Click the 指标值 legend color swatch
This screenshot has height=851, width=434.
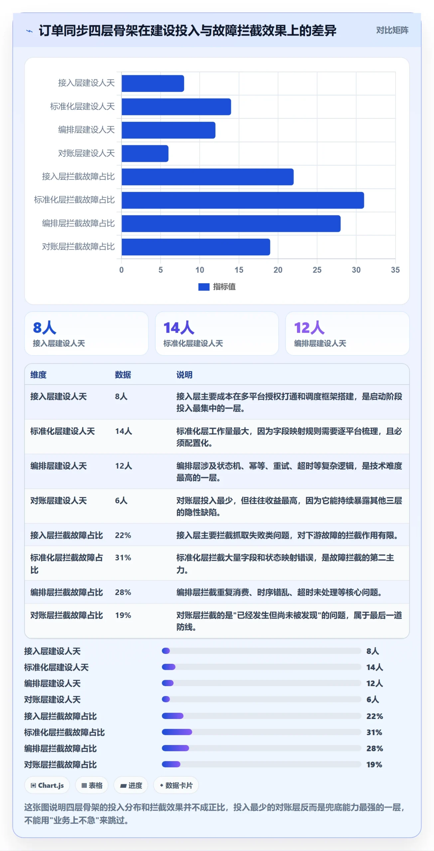pyautogui.click(x=204, y=287)
